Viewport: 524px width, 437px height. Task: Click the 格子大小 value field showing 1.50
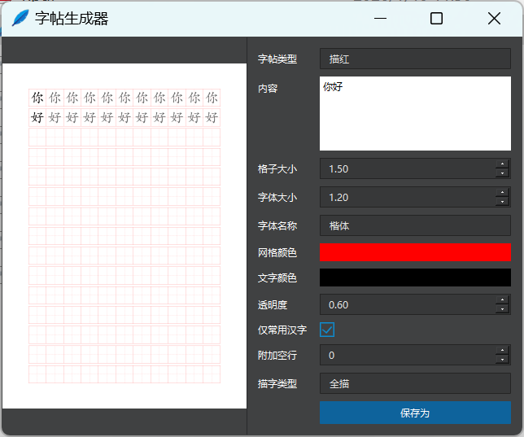(407, 169)
